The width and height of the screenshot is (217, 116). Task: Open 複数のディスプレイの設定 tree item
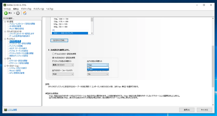click(19, 56)
